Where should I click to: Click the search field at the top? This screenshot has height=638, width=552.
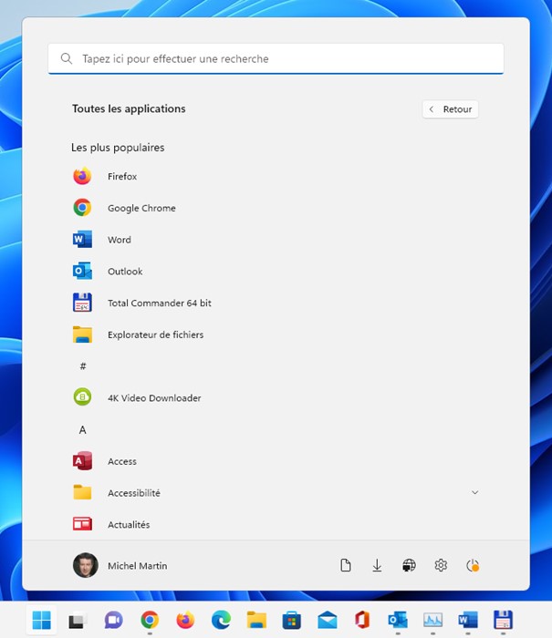click(276, 59)
